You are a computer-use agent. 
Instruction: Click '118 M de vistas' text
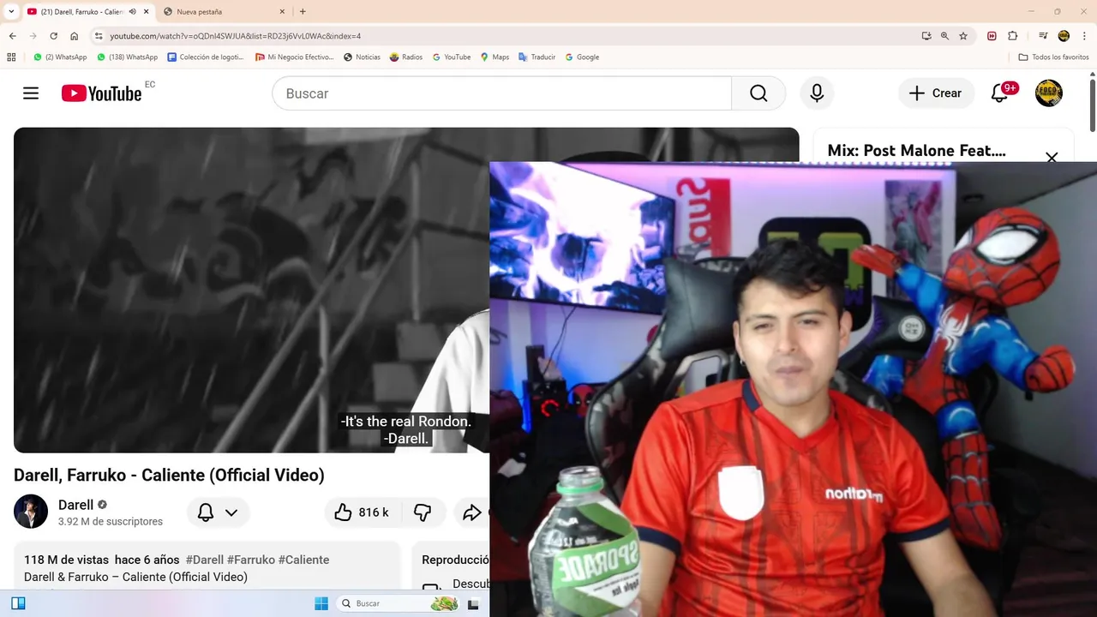pos(66,560)
